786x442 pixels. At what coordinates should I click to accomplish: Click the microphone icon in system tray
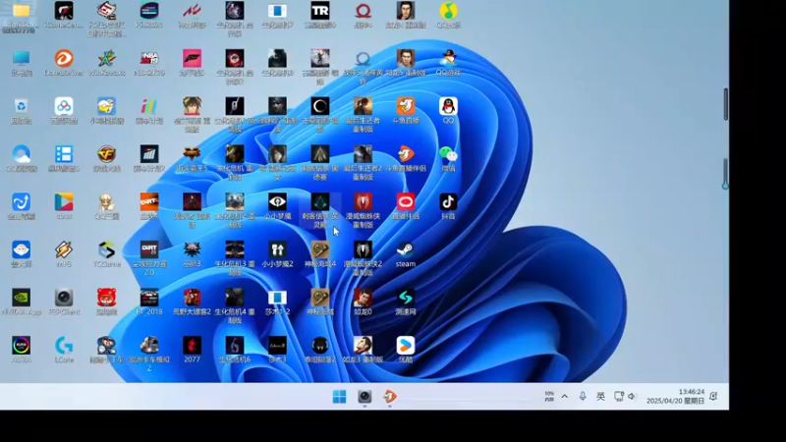[x=583, y=397]
